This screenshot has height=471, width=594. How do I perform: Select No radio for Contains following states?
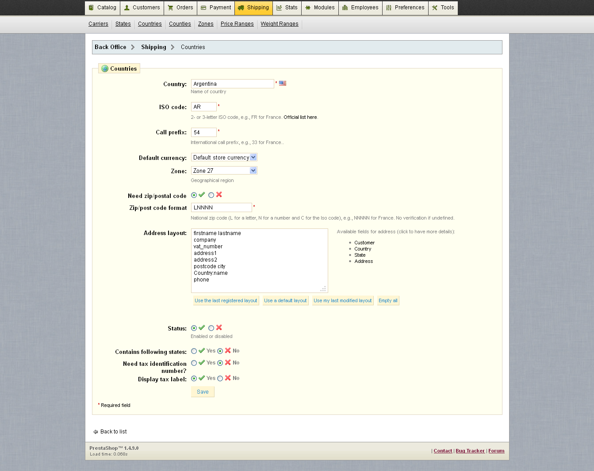click(x=220, y=351)
